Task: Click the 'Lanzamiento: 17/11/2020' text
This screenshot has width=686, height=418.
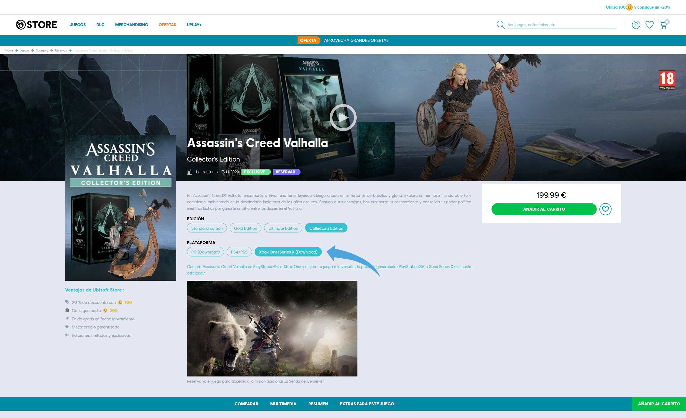Action: 217,172
